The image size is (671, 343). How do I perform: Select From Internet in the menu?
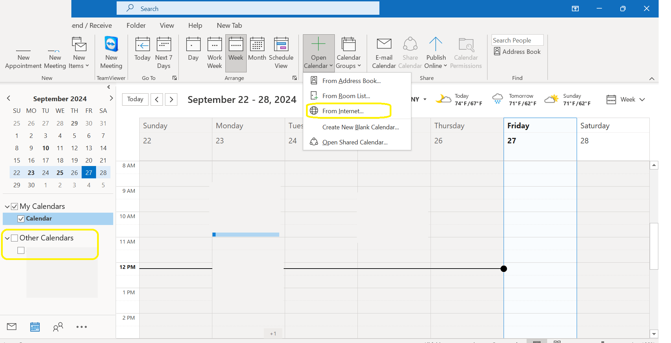pyautogui.click(x=343, y=111)
